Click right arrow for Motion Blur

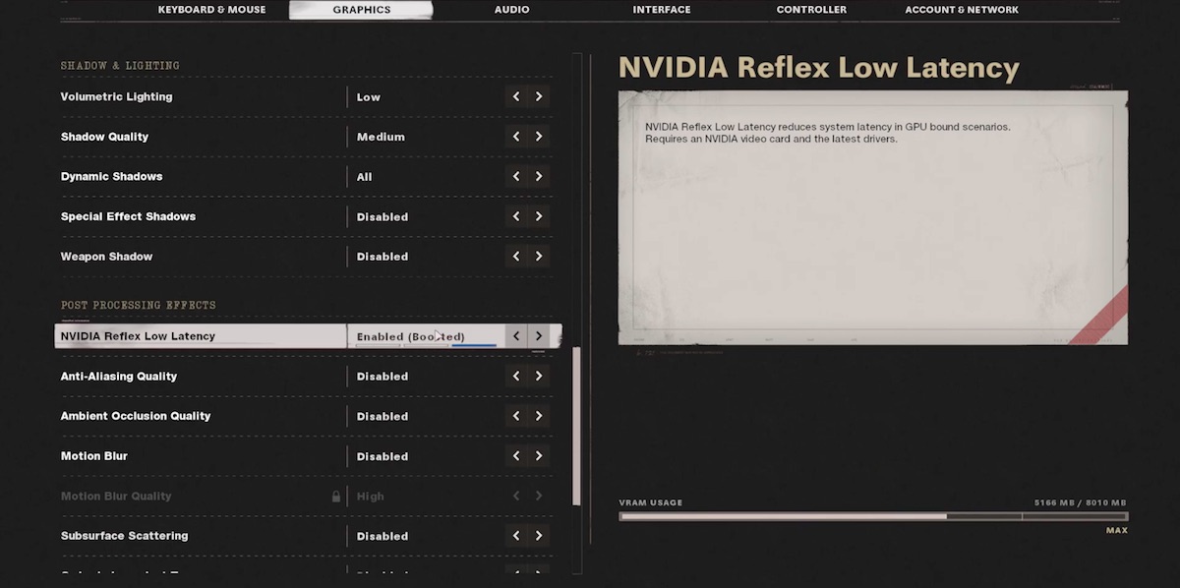[x=539, y=456]
